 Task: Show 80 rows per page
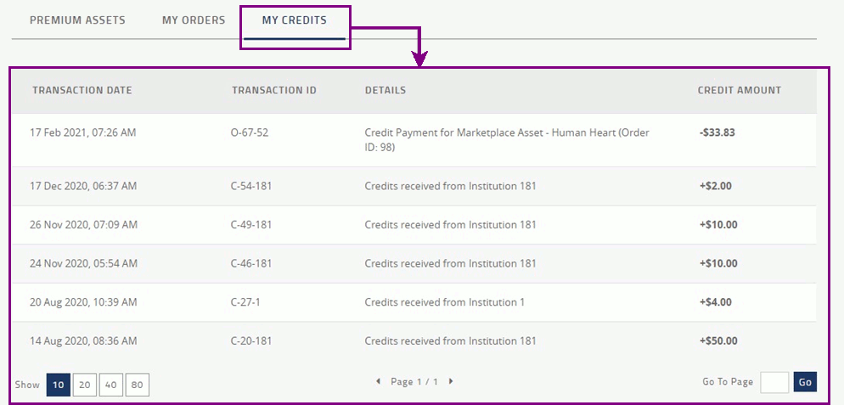tap(138, 385)
